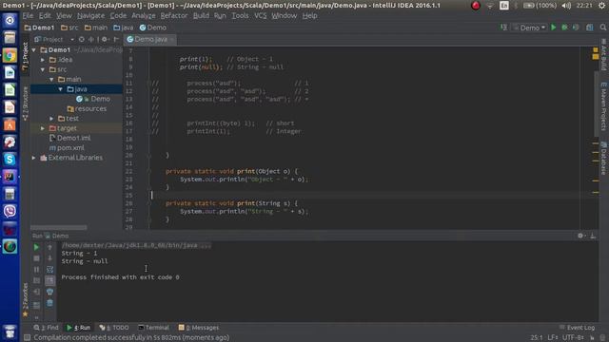This screenshot has width=609, height=342.
Task: Toggle soft-wrap in Run console
Action: click(49, 269)
